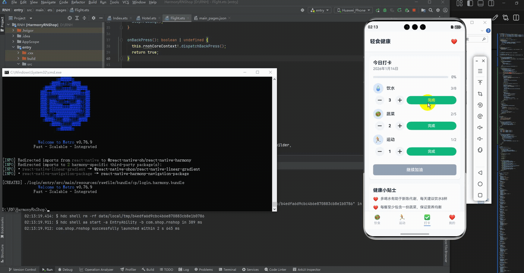524x273 pixels.
Task: Click the red Stop icon in IDE toolbar
Action: 414,10
